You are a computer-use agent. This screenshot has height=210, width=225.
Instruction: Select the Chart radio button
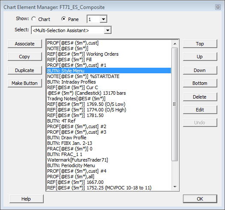click(34, 19)
